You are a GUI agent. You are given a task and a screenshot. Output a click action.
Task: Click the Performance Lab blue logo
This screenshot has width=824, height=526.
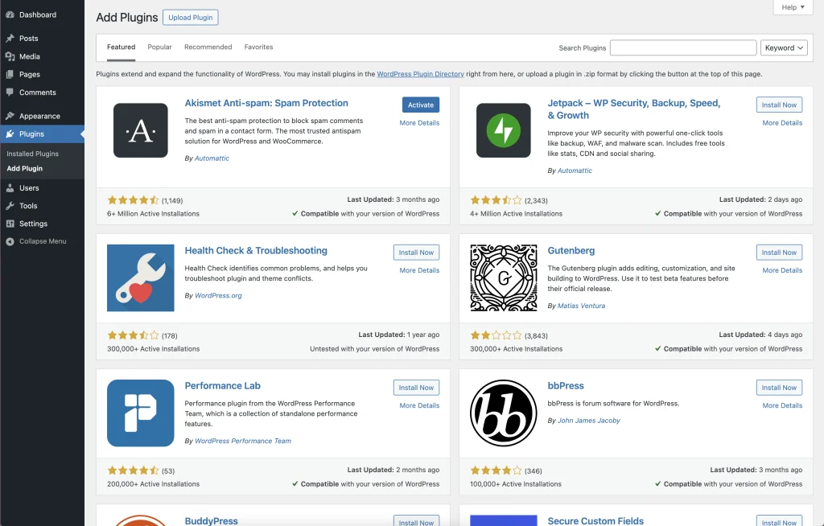[x=140, y=413]
